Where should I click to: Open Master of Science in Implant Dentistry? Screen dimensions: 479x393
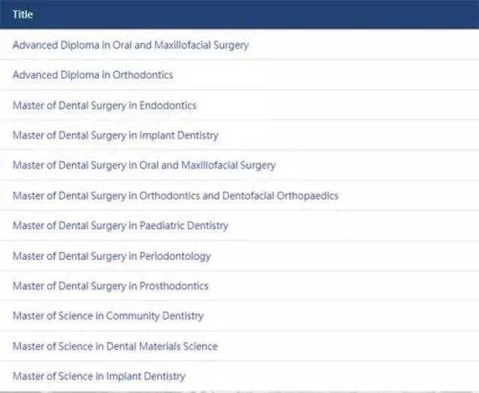point(99,377)
